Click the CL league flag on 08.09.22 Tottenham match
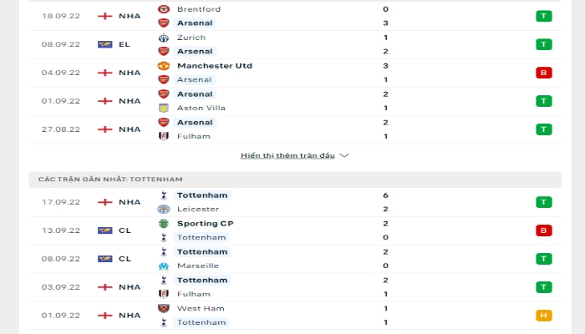585x334 pixels. pyautogui.click(x=104, y=259)
